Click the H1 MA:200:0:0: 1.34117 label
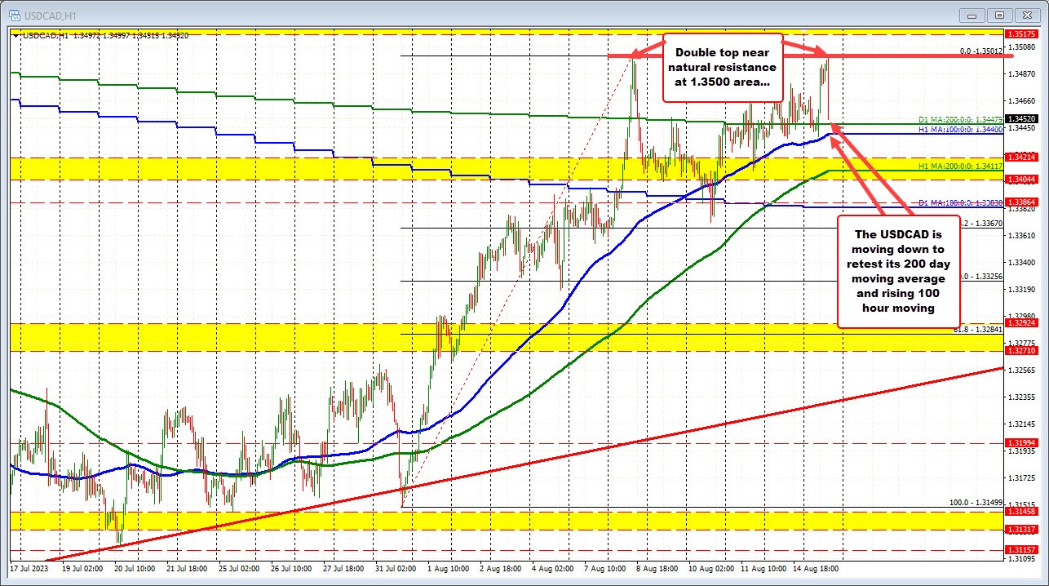The height and width of the screenshot is (586, 1049). point(960,166)
